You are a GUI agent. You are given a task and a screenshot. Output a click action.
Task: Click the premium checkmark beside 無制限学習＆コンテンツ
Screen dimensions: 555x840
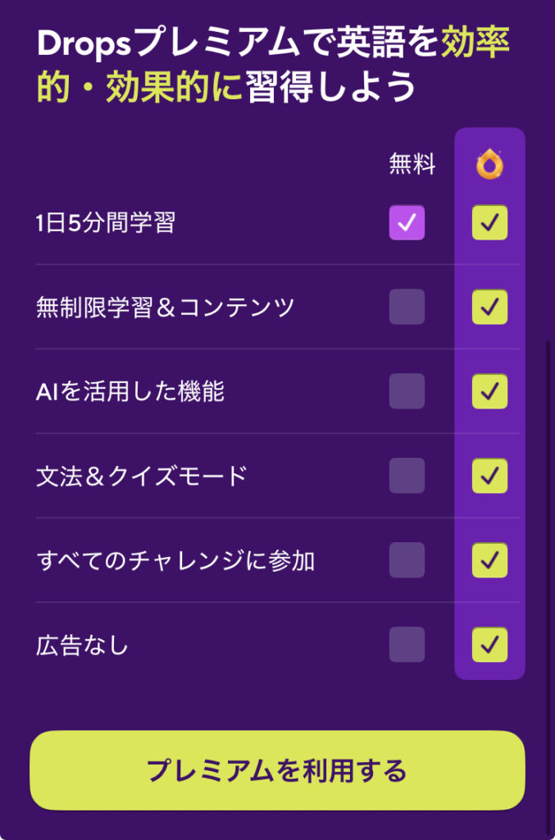(x=489, y=307)
